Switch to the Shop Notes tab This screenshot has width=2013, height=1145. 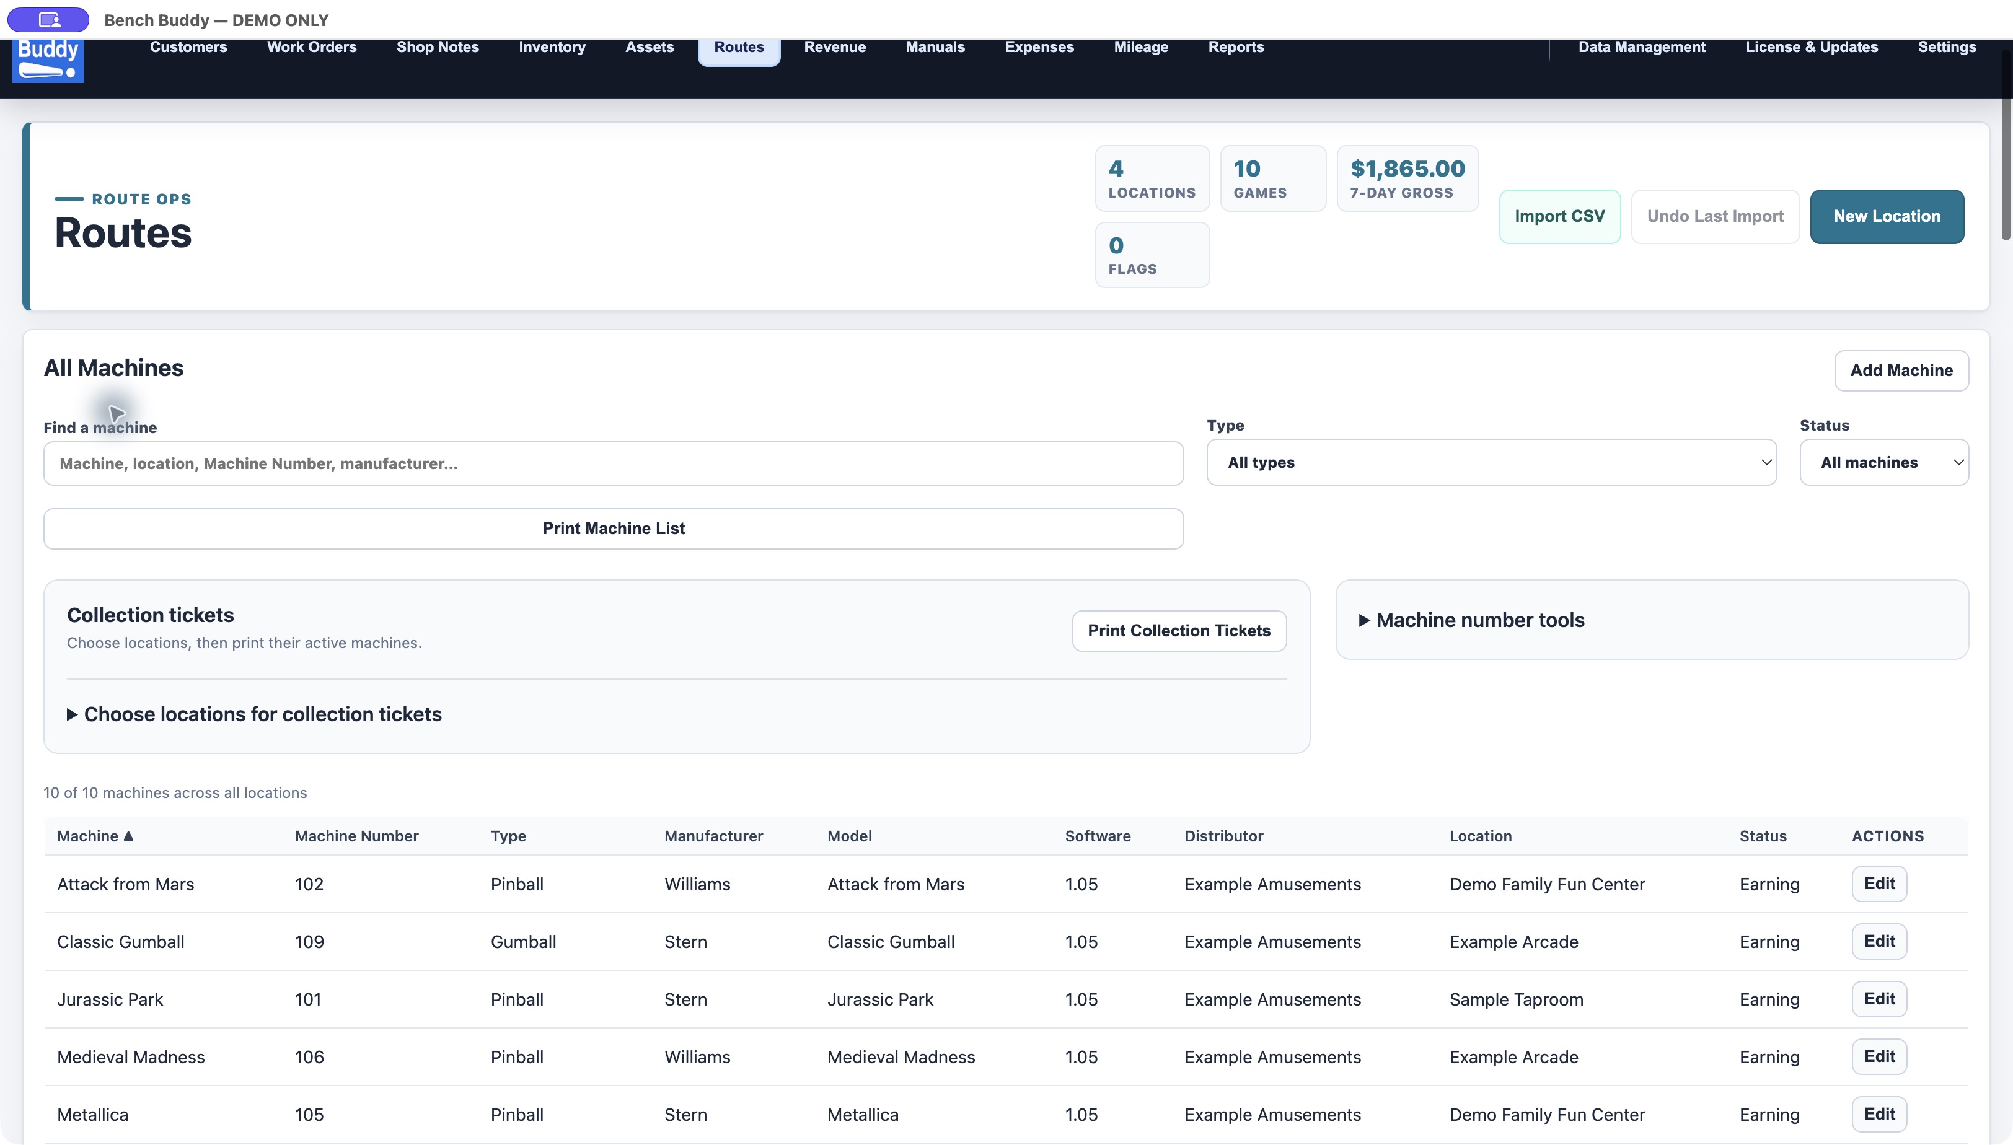438,47
